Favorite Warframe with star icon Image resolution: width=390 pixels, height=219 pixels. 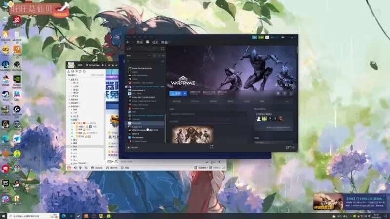291,93
